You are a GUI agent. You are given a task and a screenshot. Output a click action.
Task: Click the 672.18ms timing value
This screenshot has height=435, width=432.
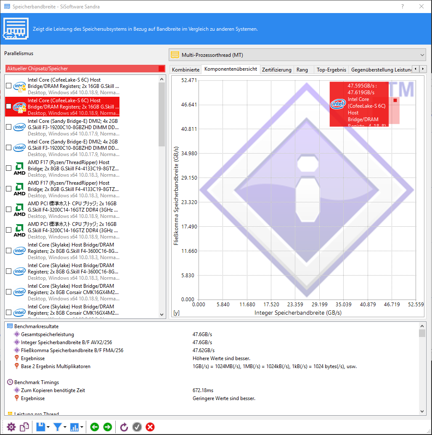(x=203, y=390)
